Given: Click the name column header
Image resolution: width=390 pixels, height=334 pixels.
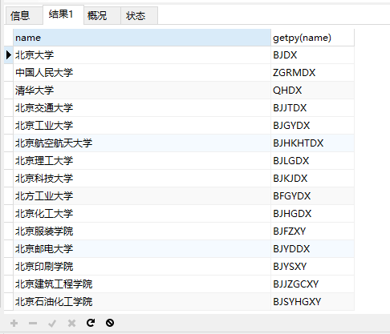Looking at the screenshot, I should coord(142,38).
